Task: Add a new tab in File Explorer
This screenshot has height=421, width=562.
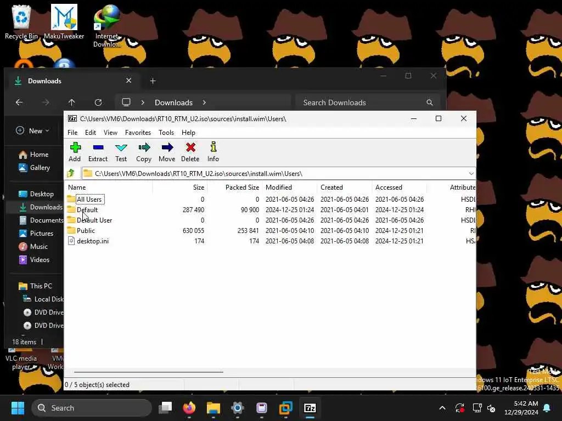Action: [x=153, y=81]
